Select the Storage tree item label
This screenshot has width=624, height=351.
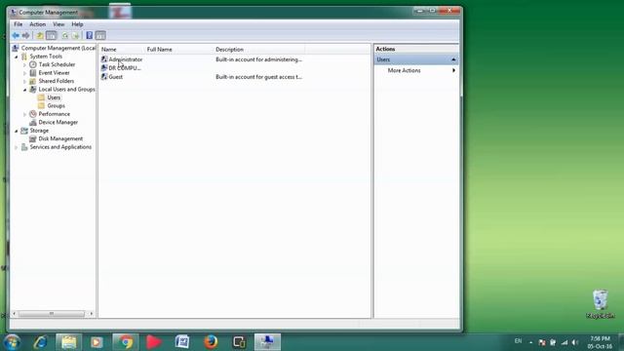[x=39, y=131]
